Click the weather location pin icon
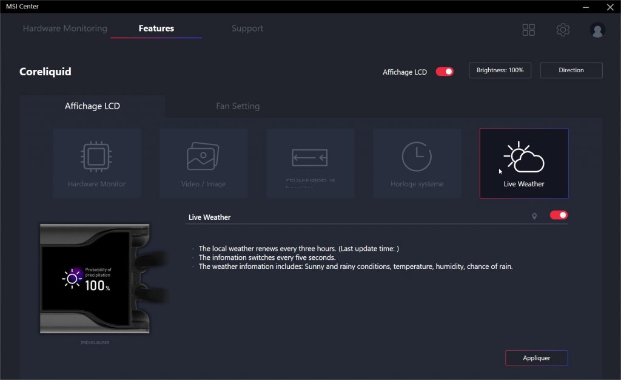Viewport: 621px width, 380px height. (x=534, y=216)
